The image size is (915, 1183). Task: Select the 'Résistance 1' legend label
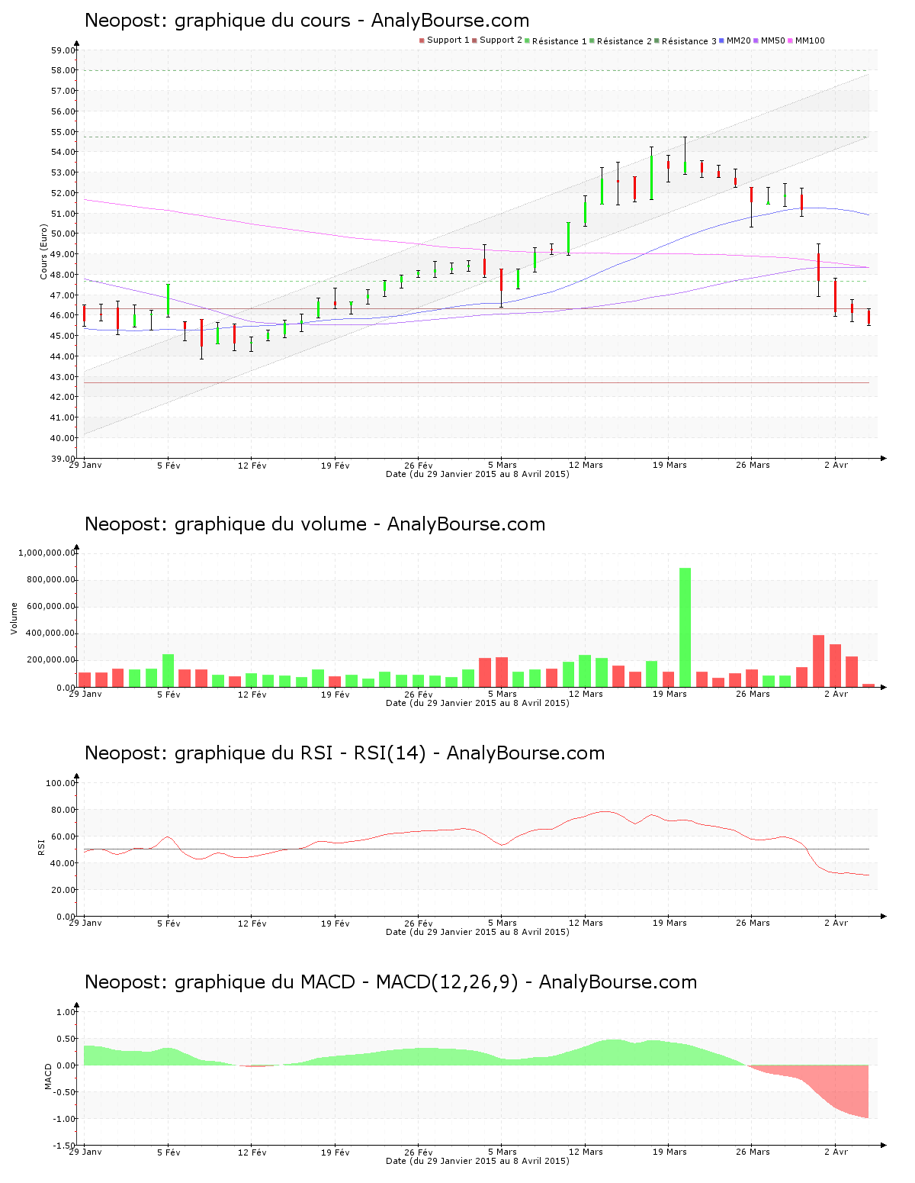point(560,41)
